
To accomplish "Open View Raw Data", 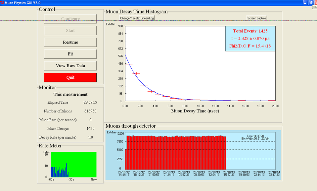I will click(x=70, y=66).
